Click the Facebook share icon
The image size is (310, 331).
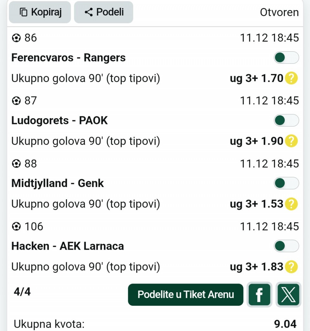(x=259, y=294)
